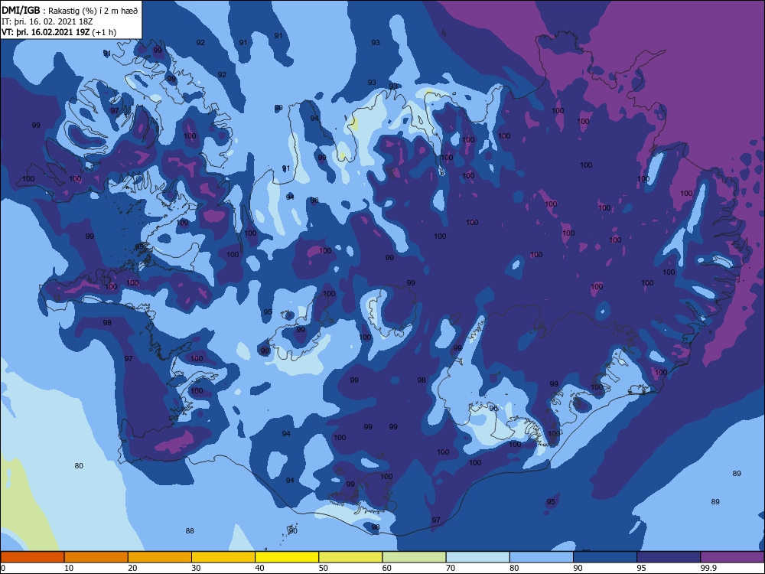Screen dimensions: 765x574
Task: Click the '20' label on the legend scale
Action: [x=132, y=568]
